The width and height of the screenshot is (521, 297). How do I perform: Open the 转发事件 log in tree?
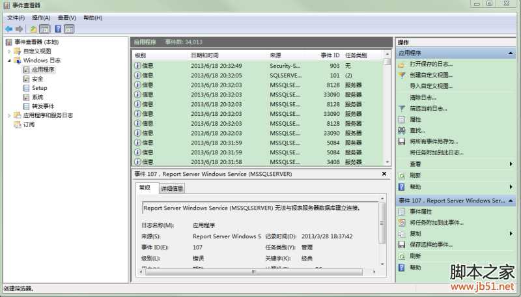coord(43,106)
